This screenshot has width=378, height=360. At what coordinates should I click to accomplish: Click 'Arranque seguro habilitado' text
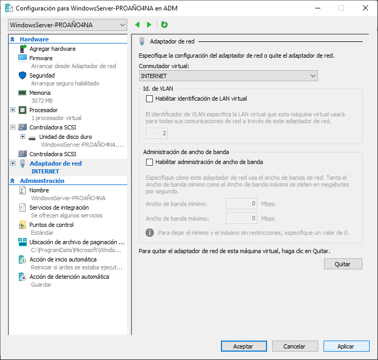[65, 83]
